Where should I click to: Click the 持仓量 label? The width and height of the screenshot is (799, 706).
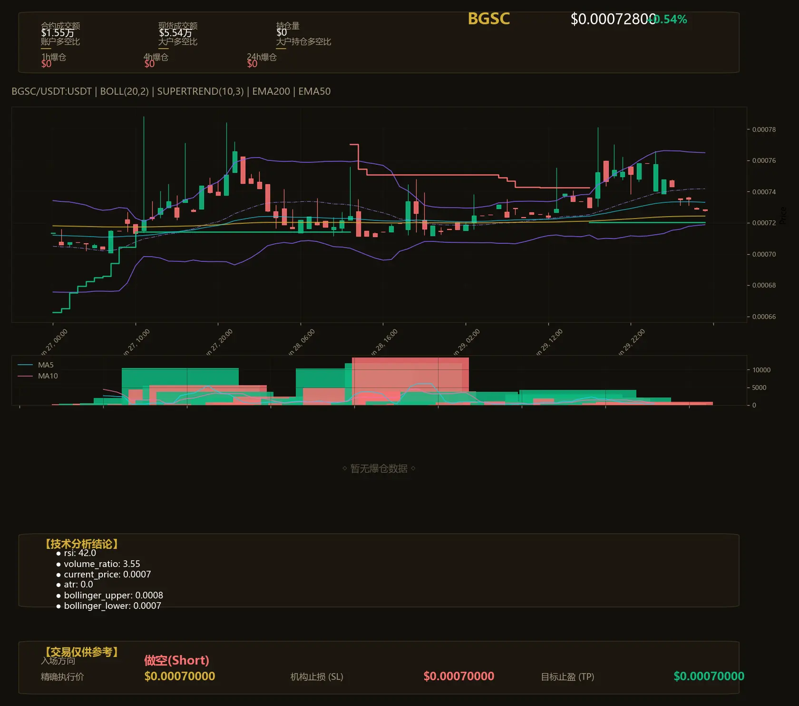point(288,25)
